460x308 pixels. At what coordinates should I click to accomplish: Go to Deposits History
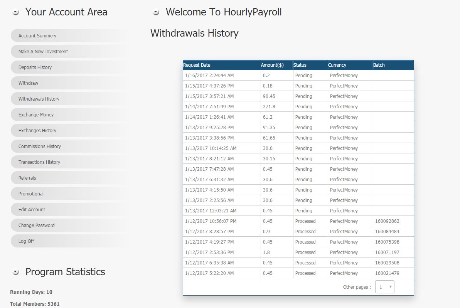[71, 67]
